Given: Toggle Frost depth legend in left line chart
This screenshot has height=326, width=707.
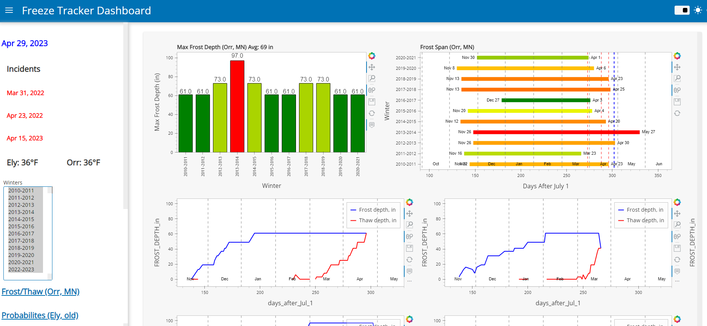Looking at the screenshot, I should (x=373, y=210).
